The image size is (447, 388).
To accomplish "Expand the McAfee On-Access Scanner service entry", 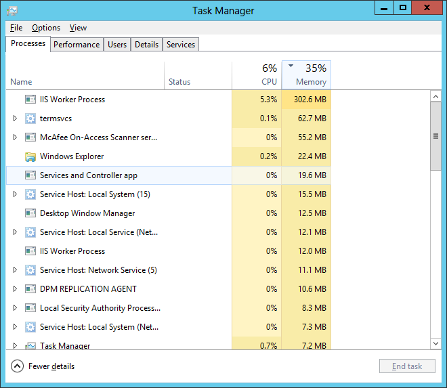I will click(15, 137).
